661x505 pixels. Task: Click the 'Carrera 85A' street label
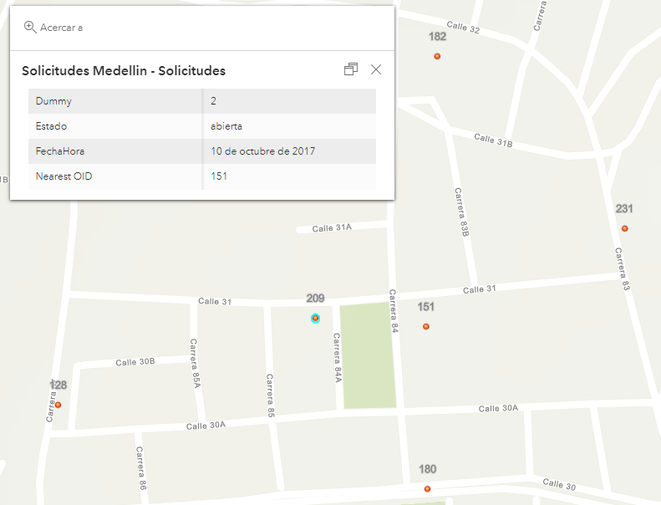point(195,363)
